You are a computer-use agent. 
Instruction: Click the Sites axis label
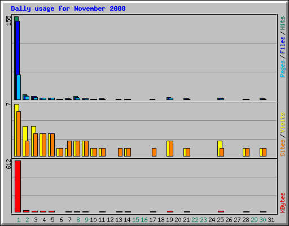coord(282,148)
